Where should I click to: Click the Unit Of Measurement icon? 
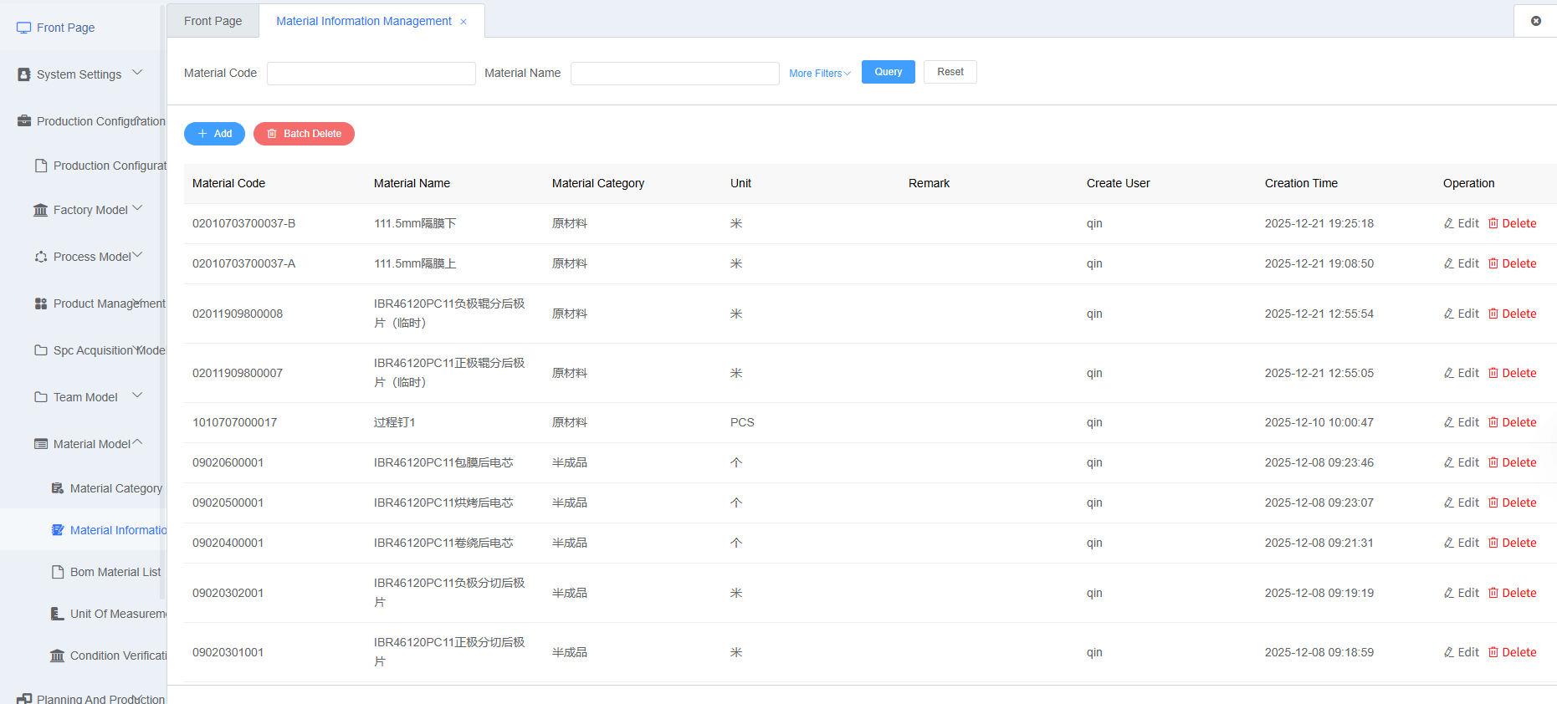tap(57, 614)
